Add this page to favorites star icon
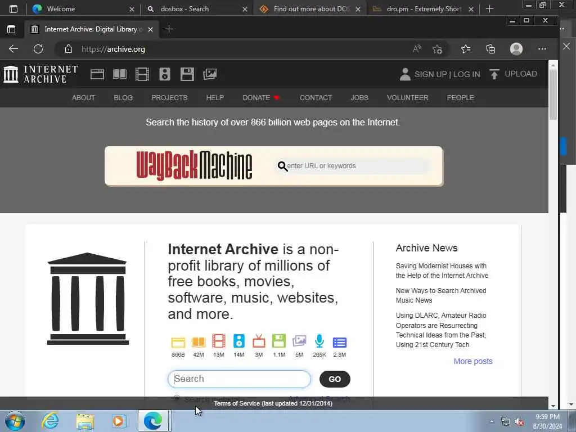The width and height of the screenshot is (576, 432). point(437,49)
